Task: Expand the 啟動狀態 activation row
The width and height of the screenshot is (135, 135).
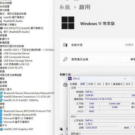Action: [x=97, y=45]
